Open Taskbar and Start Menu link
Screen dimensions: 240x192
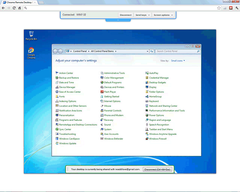tap(161, 129)
